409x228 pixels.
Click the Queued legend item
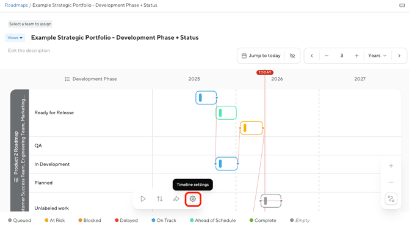pos(20,221)
